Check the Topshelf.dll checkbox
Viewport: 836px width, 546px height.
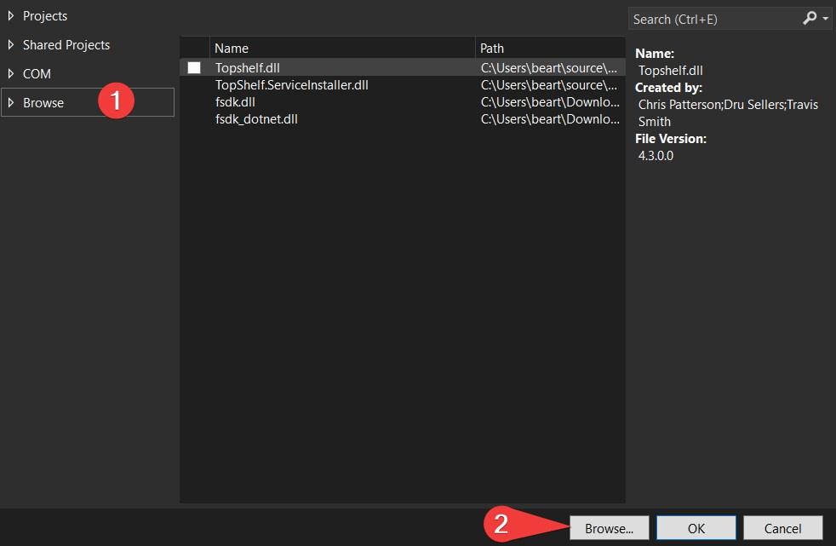tap(194, 67)
